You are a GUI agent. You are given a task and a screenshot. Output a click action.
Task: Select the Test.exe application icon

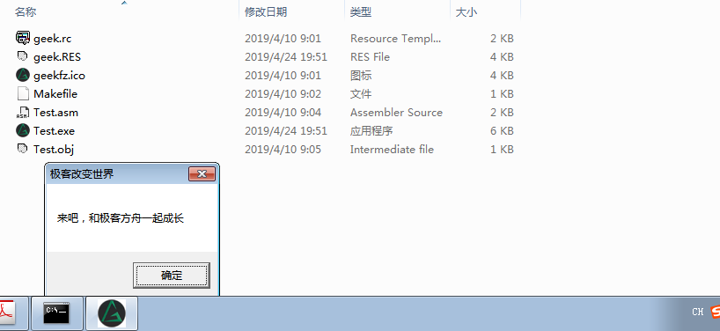(x=23, y=130)
